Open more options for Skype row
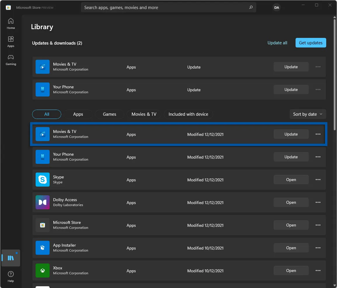This screenshot has width=337, height=288. coord(318,180)
